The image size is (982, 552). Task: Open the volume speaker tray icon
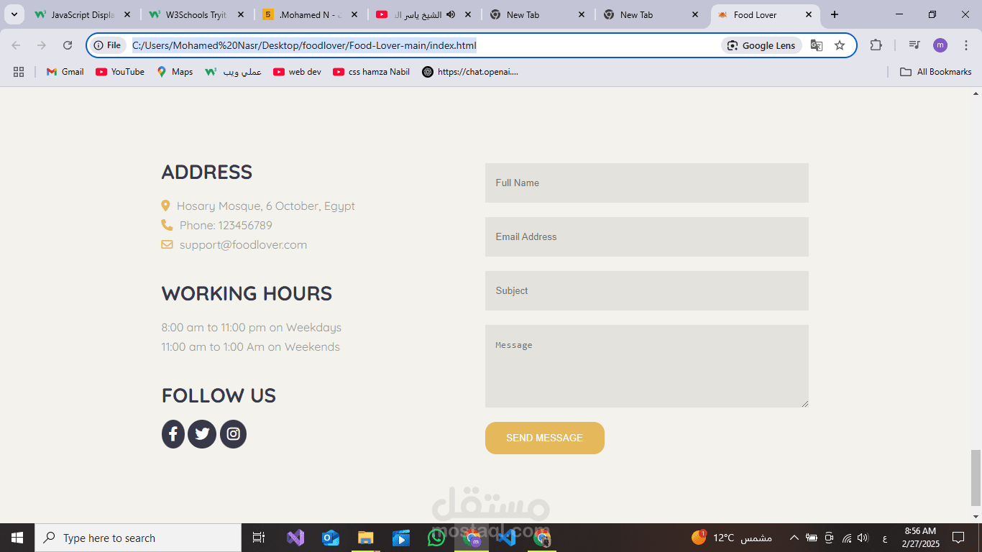coord(863,538)
